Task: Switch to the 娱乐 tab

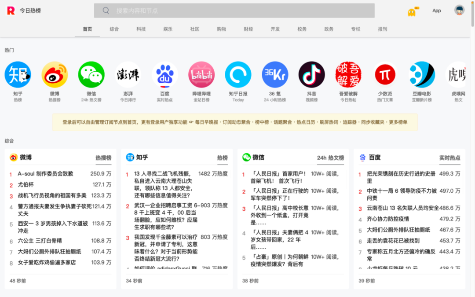Action: 168,29
